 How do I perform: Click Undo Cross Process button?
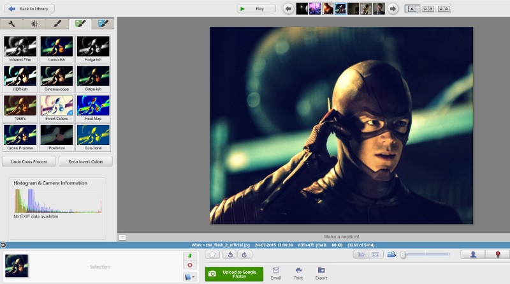pos(29,161)
